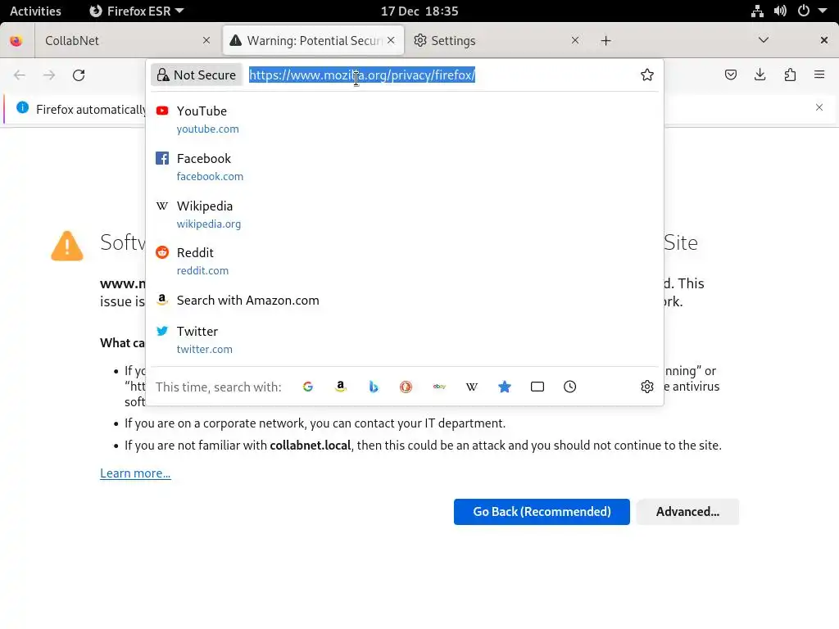This screenshot has width=839, height=629.
Task: Go forward one page arrow
Action: tap(49, 75)
